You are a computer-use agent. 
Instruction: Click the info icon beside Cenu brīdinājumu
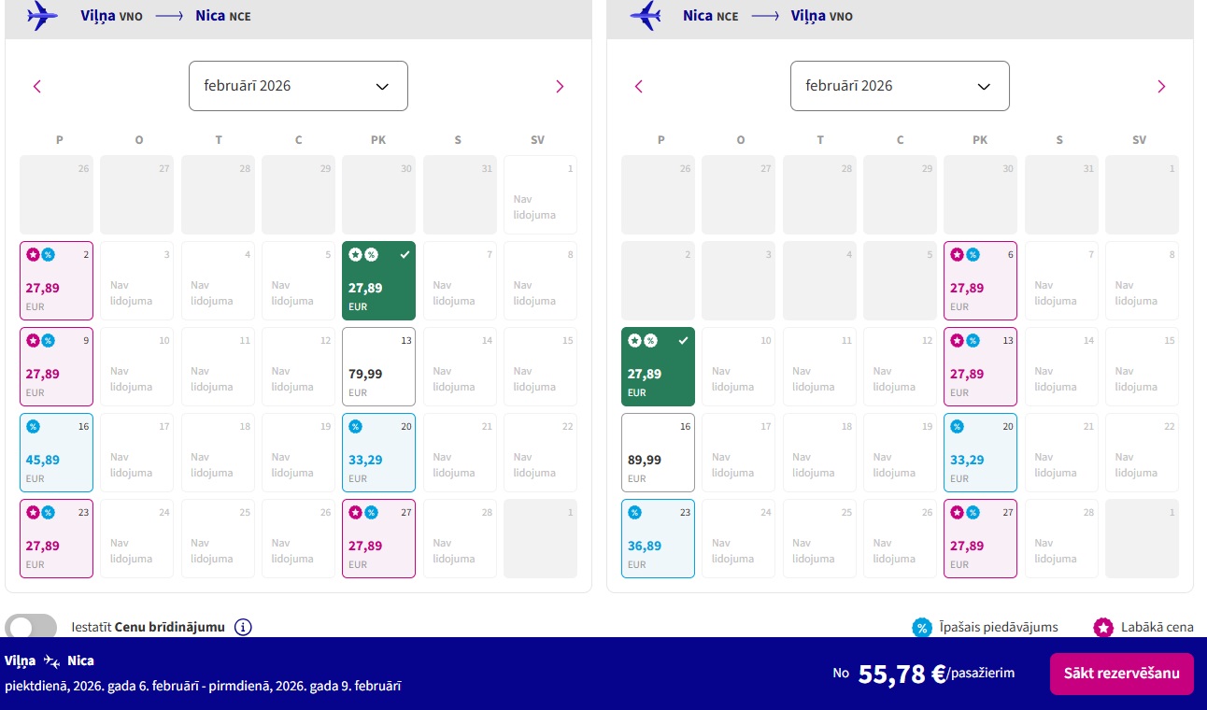pyautogui.click(x=243, y=627)
